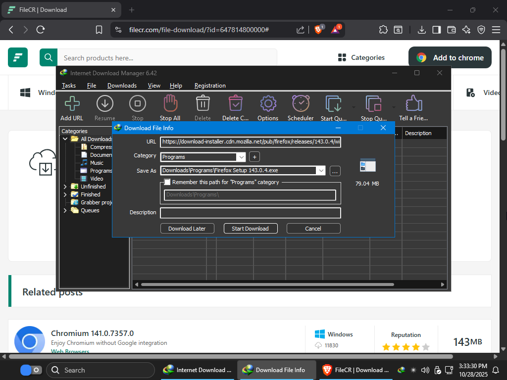Image resolution: width=507 pixels, height=380 pixels.
Task: Click the Download Later button
Action: point(187,229)
